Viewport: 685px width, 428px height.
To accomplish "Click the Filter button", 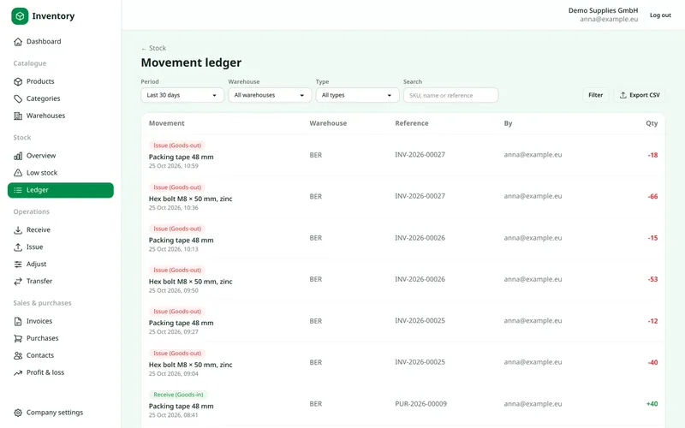I will [595, 95].
